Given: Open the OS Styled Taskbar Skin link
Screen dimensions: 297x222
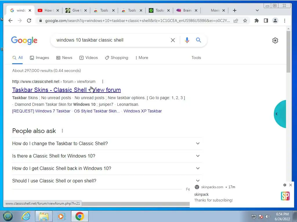Looking at the screenshot, I should pos(97,111).
